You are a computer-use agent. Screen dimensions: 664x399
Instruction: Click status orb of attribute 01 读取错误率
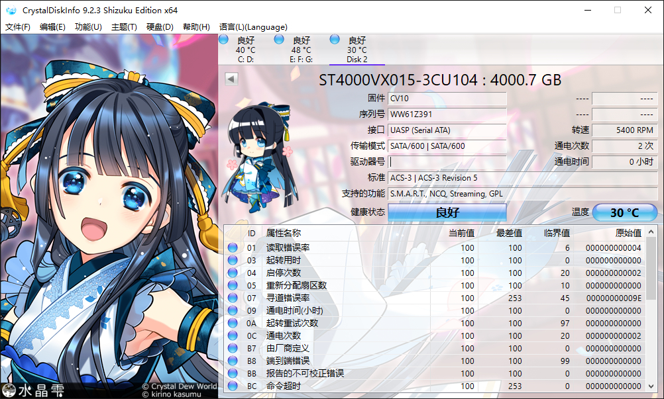pyautogui.click(x=233, y=247)
